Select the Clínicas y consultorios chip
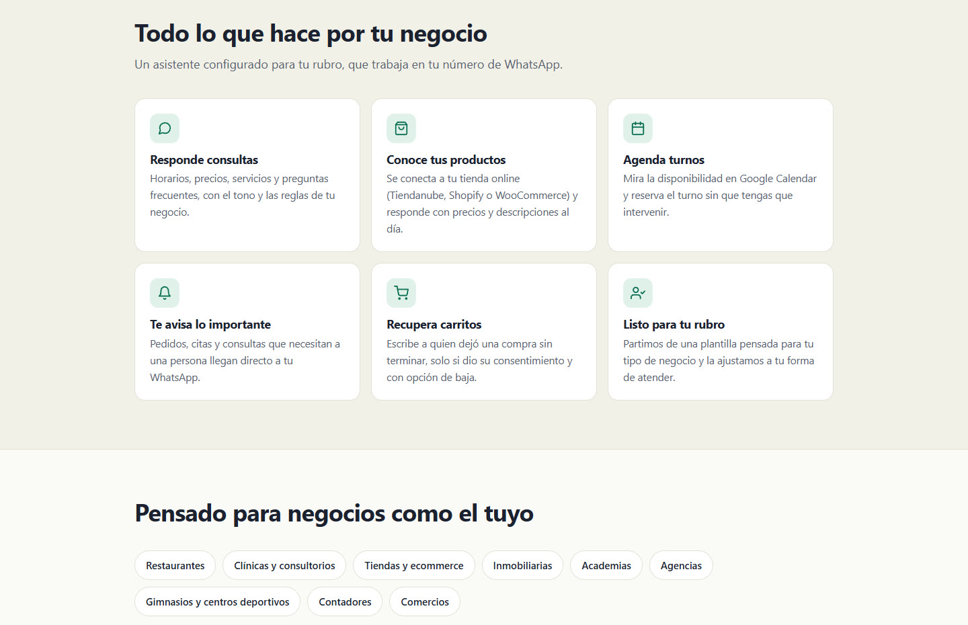The width and height of the screenshot is (968, 625). [x=284, y=565]
